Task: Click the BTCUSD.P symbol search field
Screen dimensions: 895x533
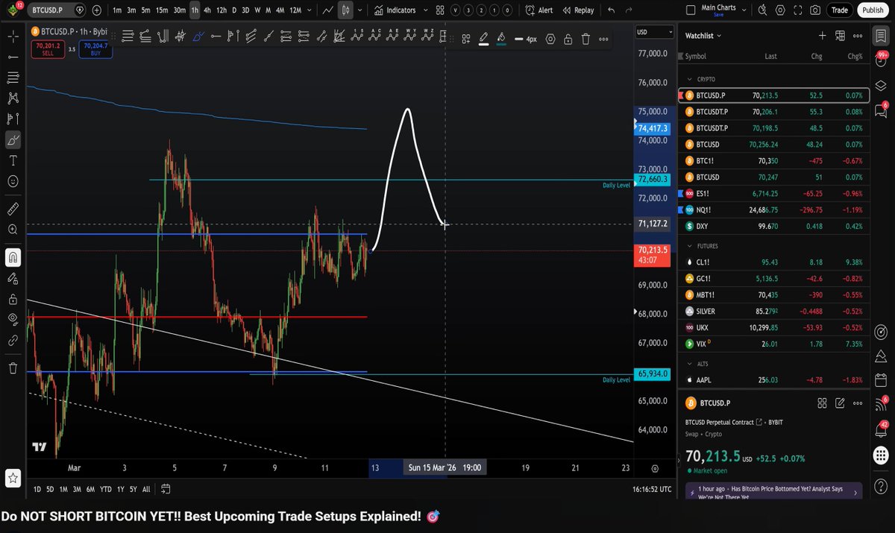Action: coord(46,10)
